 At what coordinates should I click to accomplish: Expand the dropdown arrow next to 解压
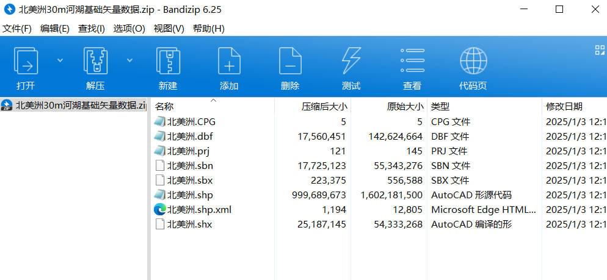[x=129, y=60]
